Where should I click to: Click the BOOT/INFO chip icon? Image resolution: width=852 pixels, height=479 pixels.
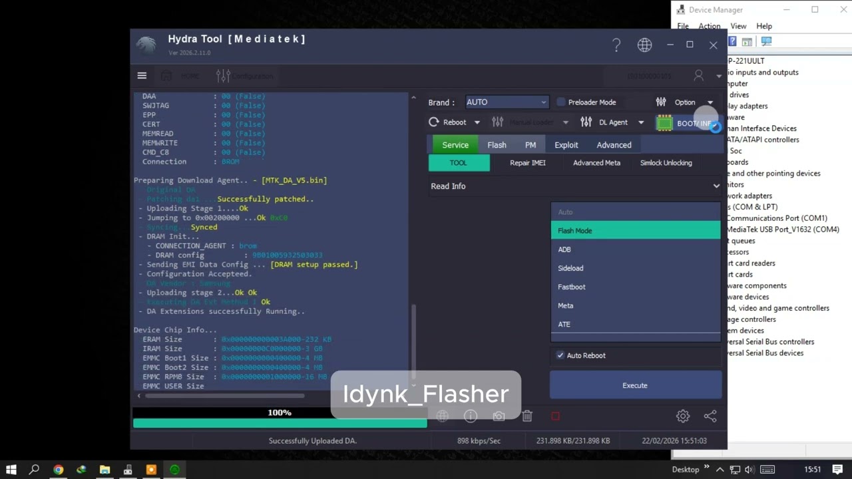coord(664,123)
